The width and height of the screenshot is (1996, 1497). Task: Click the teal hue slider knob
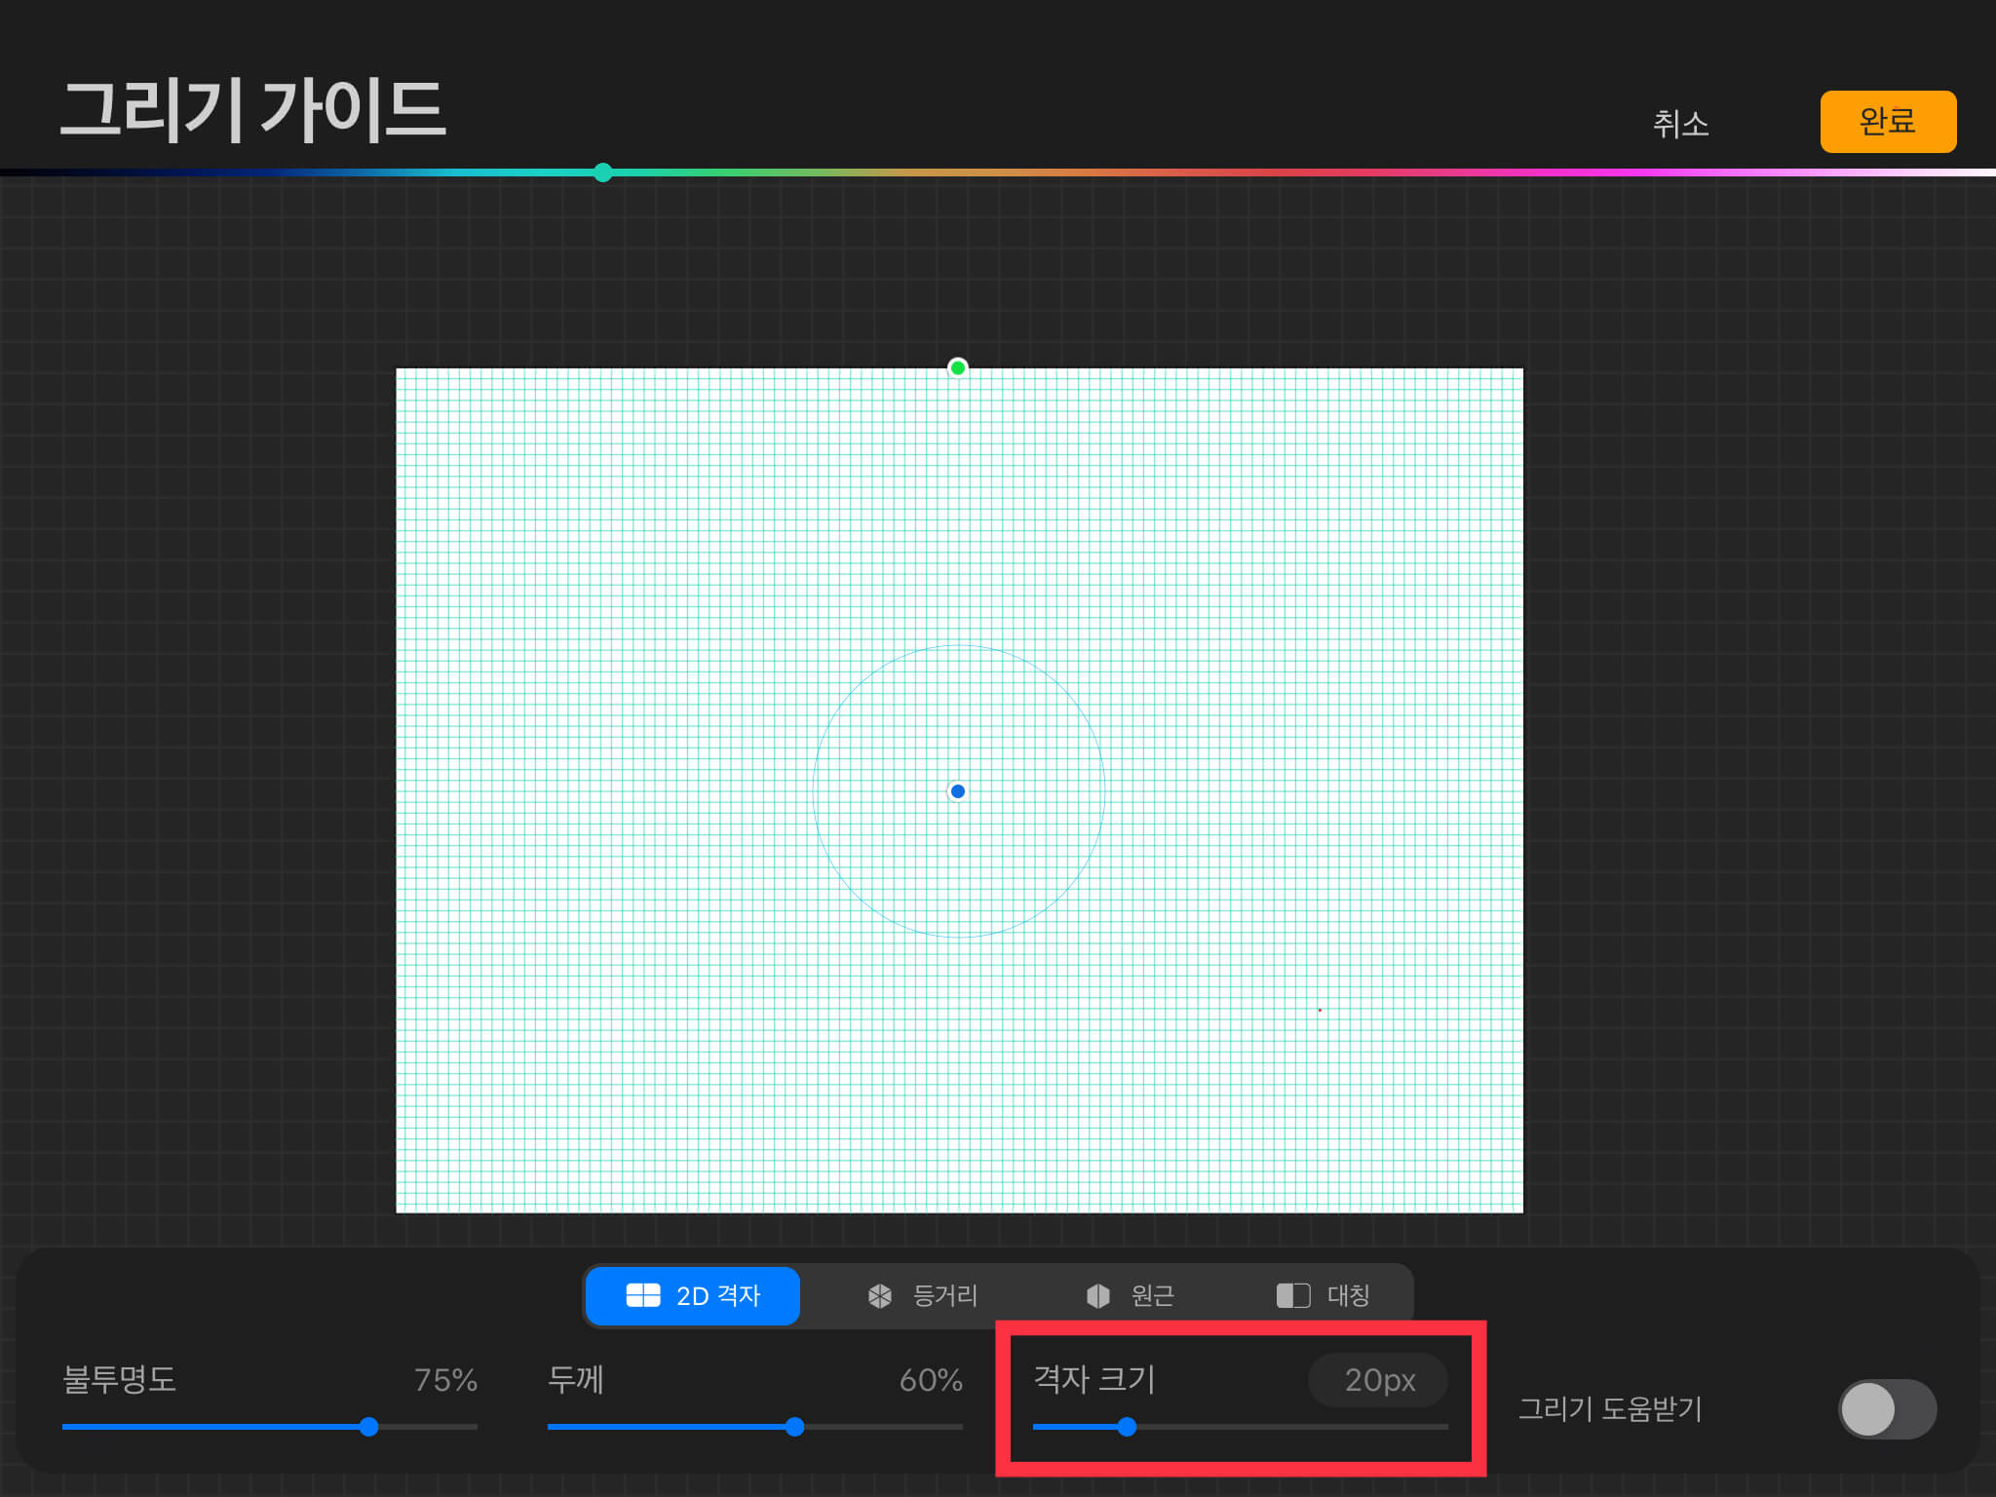pos(603,173)
